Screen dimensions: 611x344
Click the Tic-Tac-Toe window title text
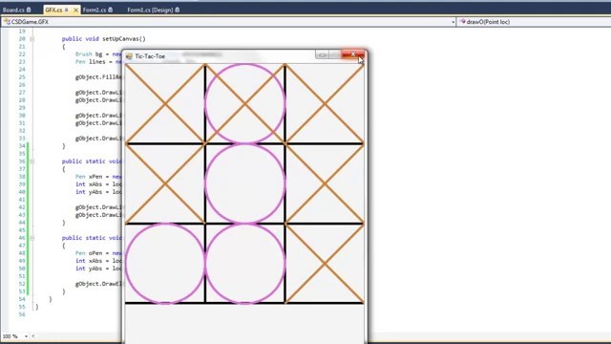[x=150, y=56]
